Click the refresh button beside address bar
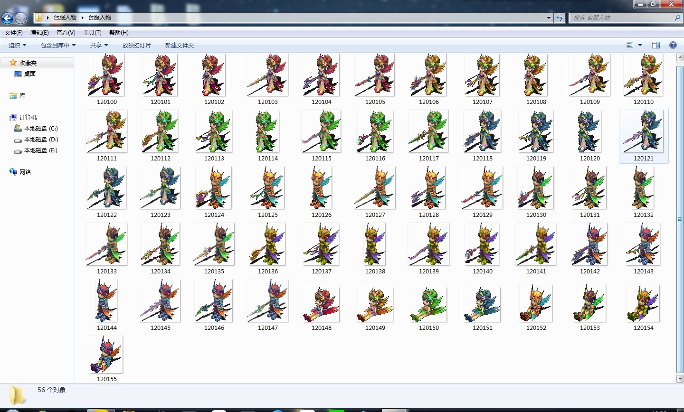 (560, 18)
